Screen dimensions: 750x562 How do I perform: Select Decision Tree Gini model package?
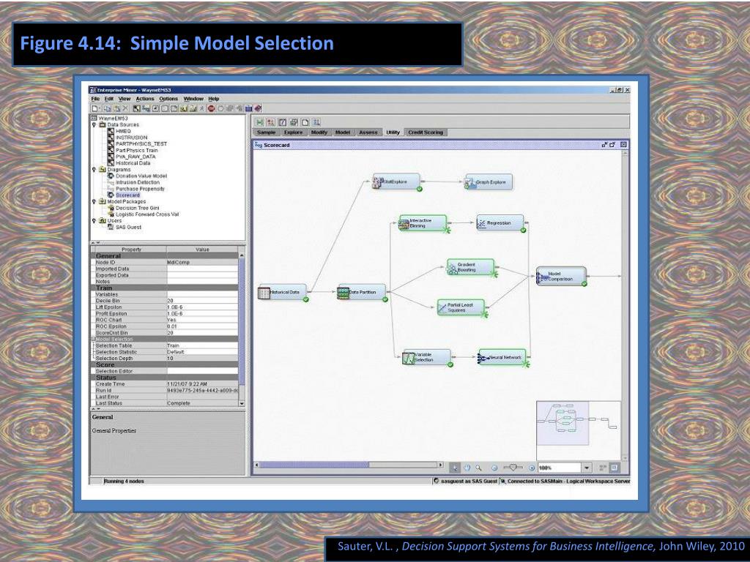tap(137, 208)
